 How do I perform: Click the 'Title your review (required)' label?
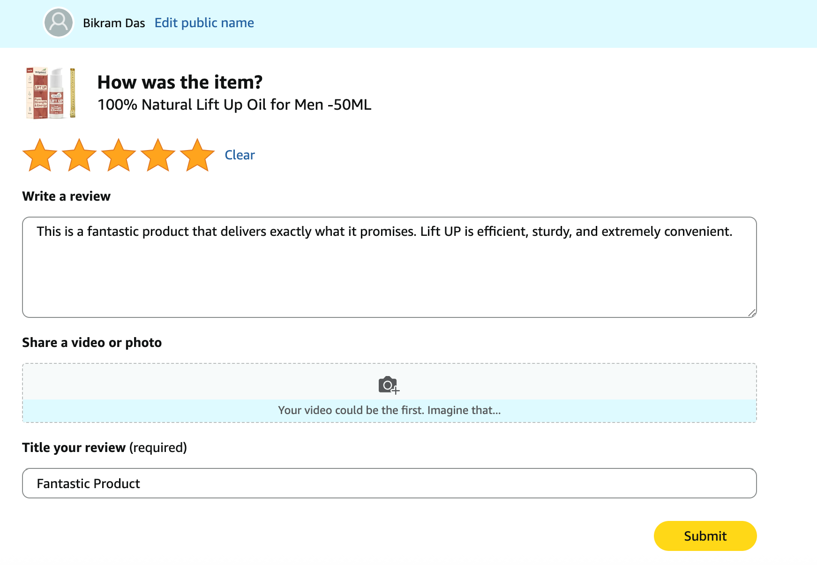click(x=105, y=448)
